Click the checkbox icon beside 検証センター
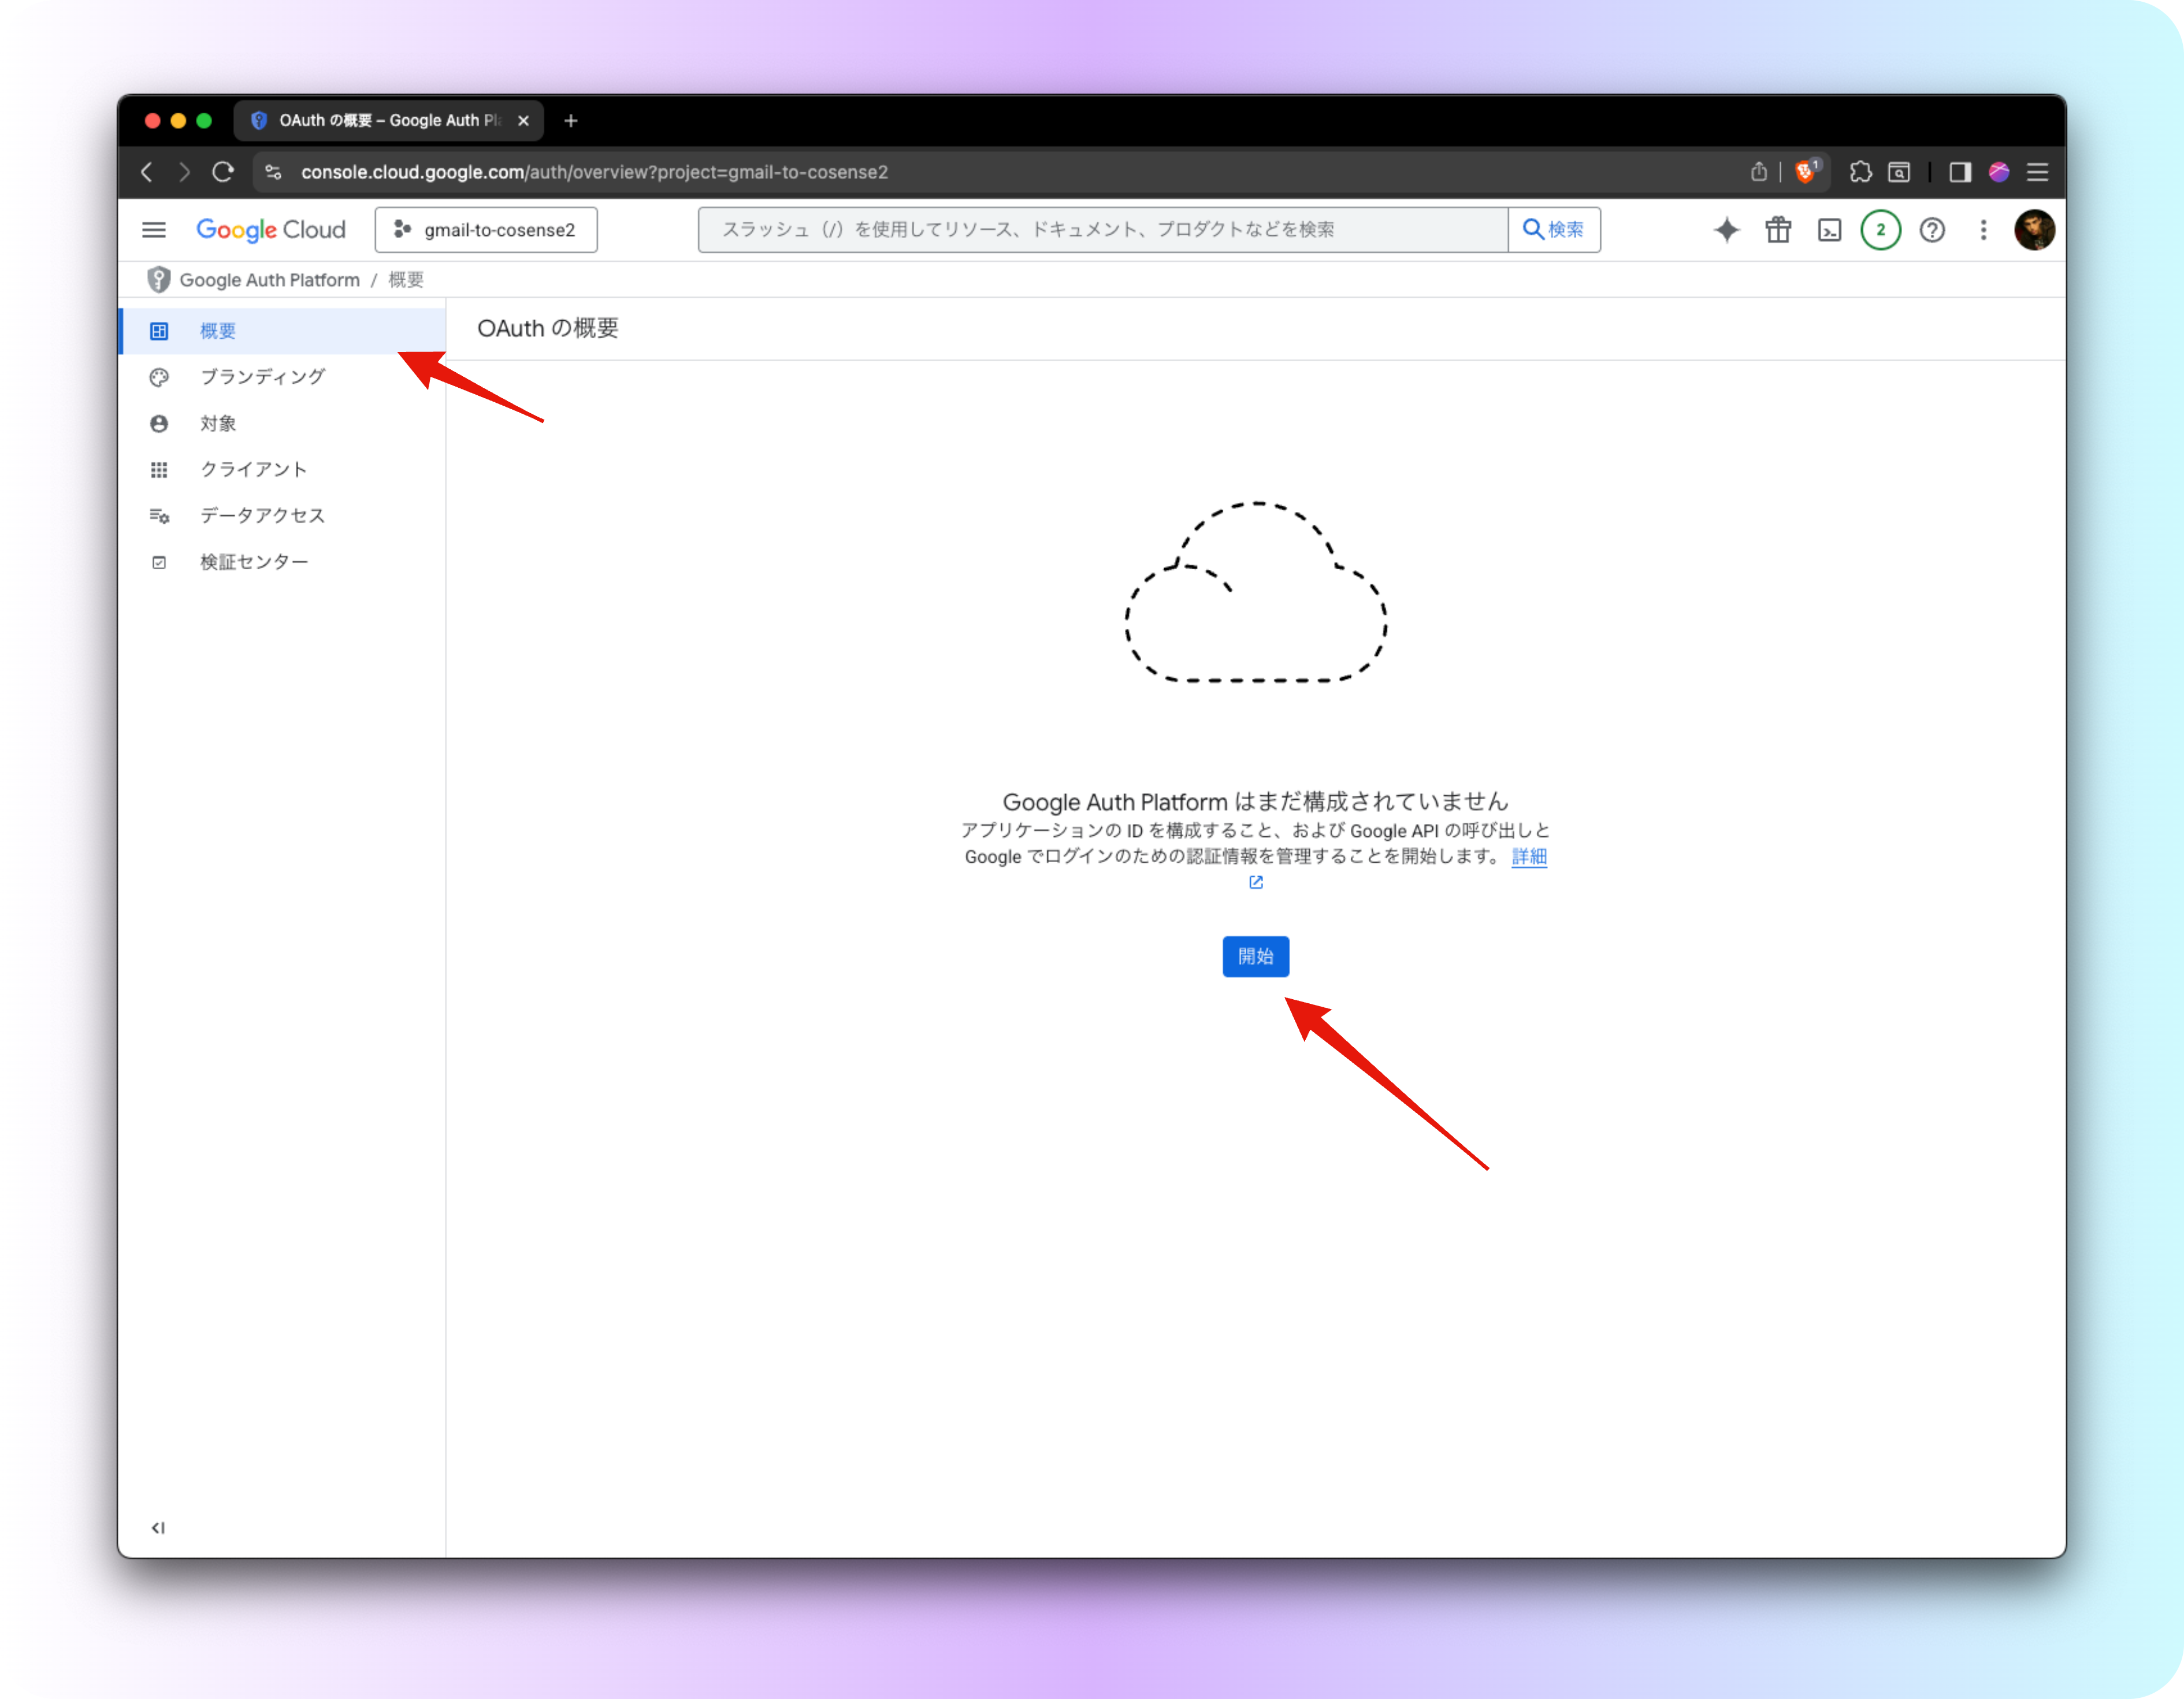Screen dimensions: 2184x1699 (159, 563)
